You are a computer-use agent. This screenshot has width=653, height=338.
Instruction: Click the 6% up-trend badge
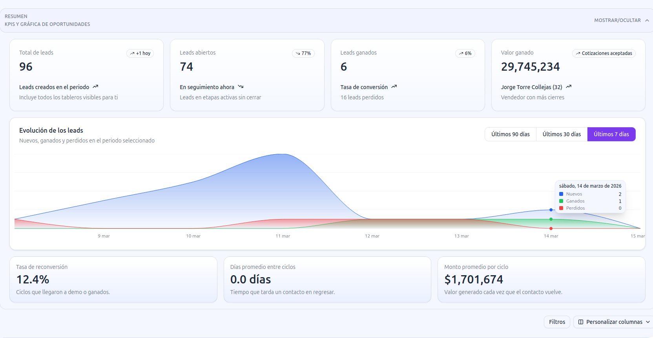(x=465, y=53)
